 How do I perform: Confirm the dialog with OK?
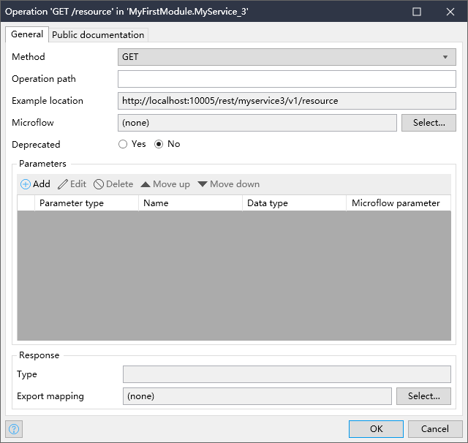376,428
